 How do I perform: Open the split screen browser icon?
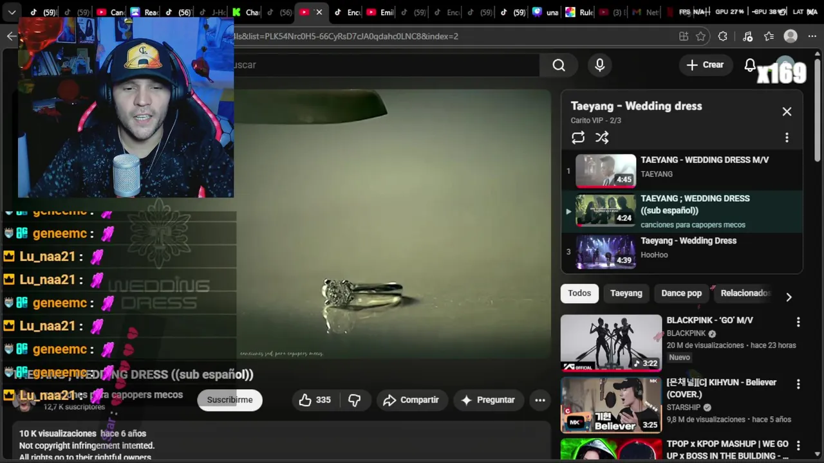(684, 37)
